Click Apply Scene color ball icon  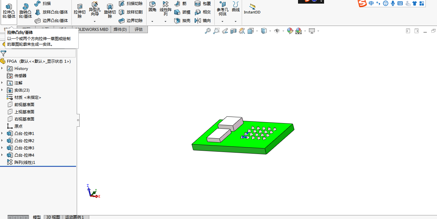click(x=299, y=31)
